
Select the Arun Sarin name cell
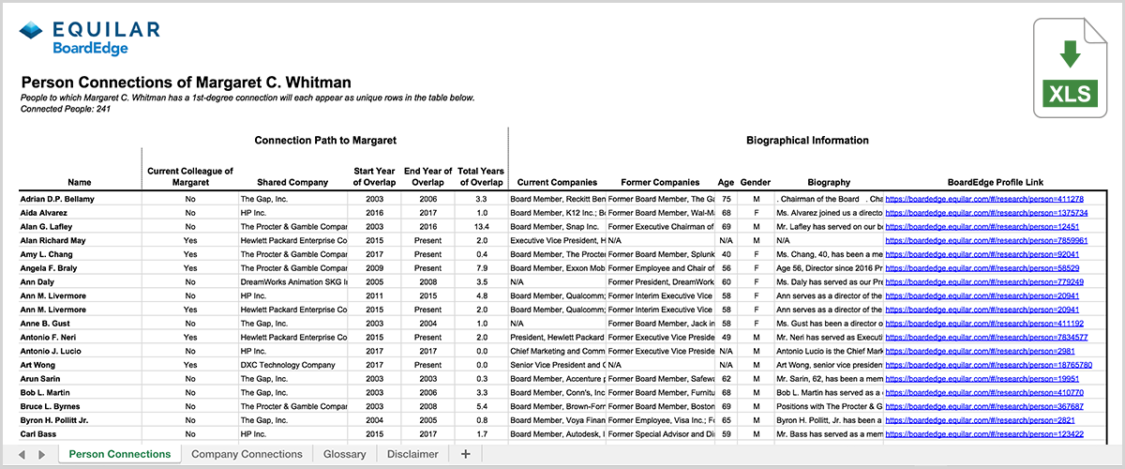pyautogui.click(x=80, y=378)
